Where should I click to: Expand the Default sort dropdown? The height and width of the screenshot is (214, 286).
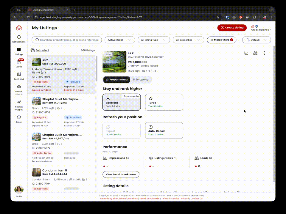tap(257, 40)
